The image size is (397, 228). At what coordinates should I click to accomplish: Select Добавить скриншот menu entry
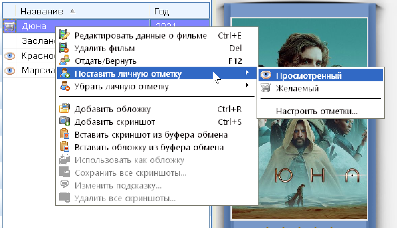pyautogui.click(x=157, y=122)
